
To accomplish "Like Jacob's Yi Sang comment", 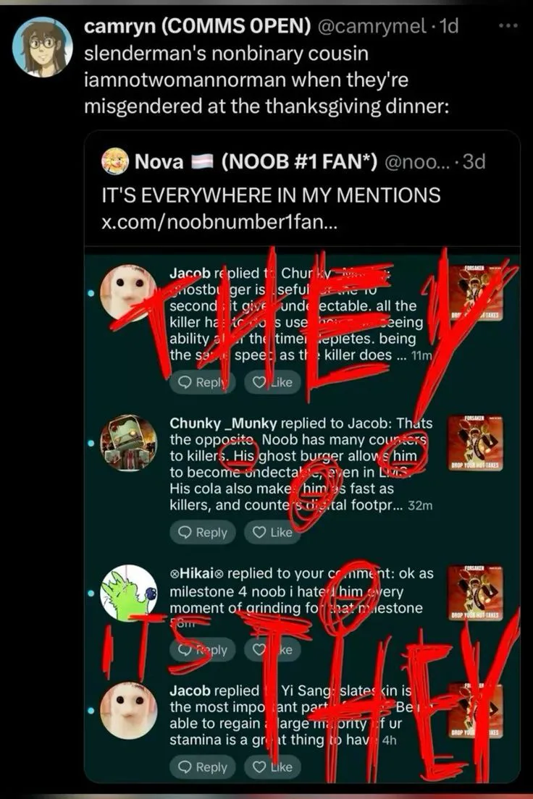I will [273, 767].
